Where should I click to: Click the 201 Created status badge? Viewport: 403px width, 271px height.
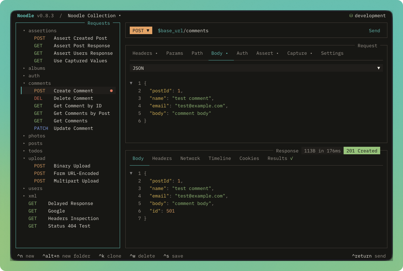click(x=362, y=151)
